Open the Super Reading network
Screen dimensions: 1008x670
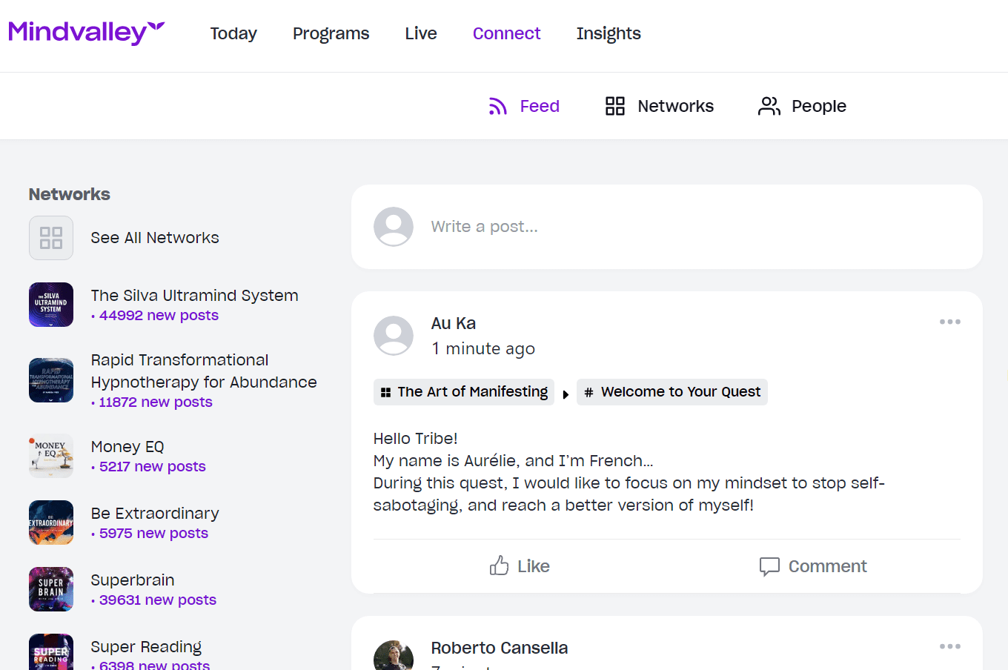pos(146,646)
